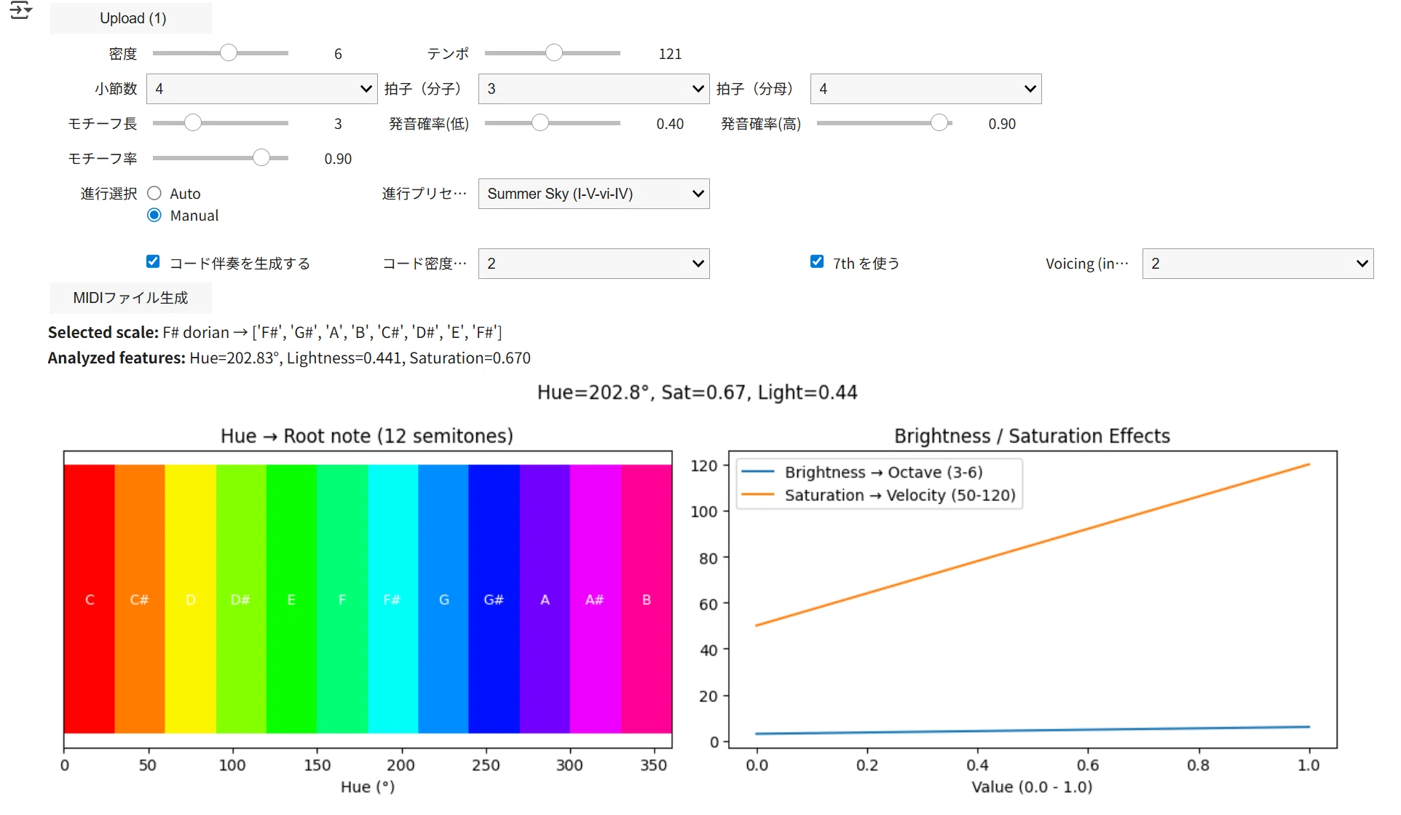Viewport: 1401px width, 815px height.
Task: Click the 発音確率(高) slider handle
Action: (940, 123)
